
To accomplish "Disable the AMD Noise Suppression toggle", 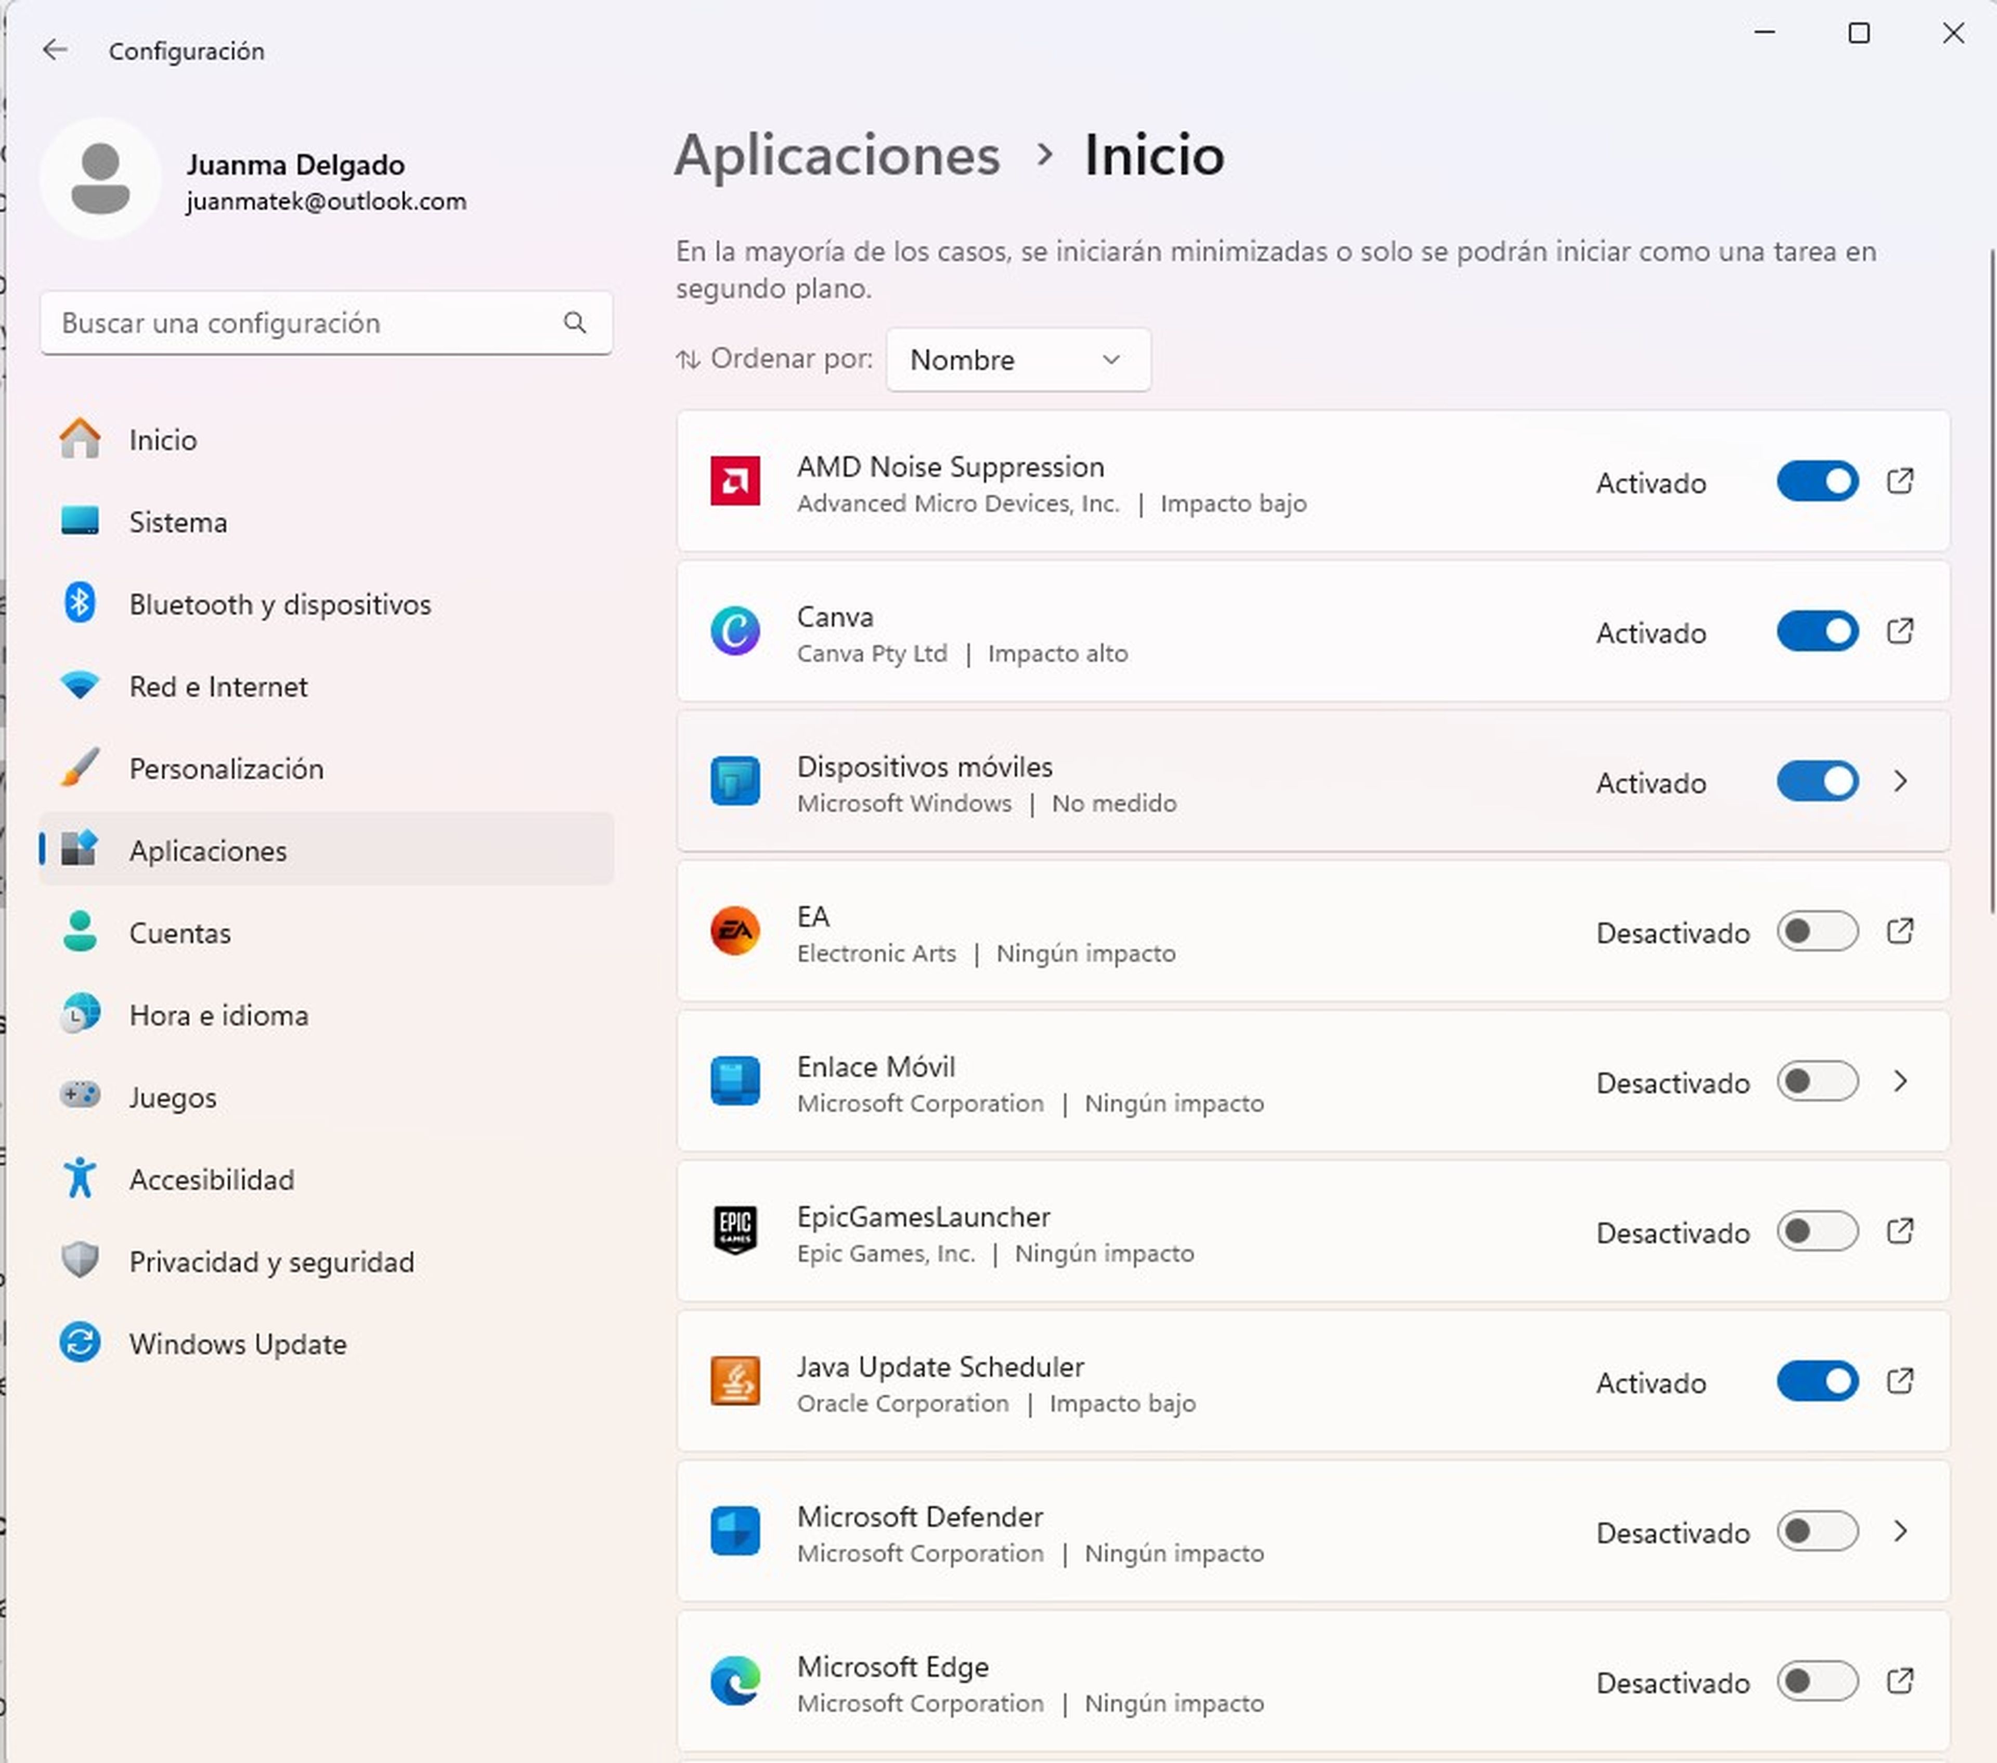I will 1817,482.
